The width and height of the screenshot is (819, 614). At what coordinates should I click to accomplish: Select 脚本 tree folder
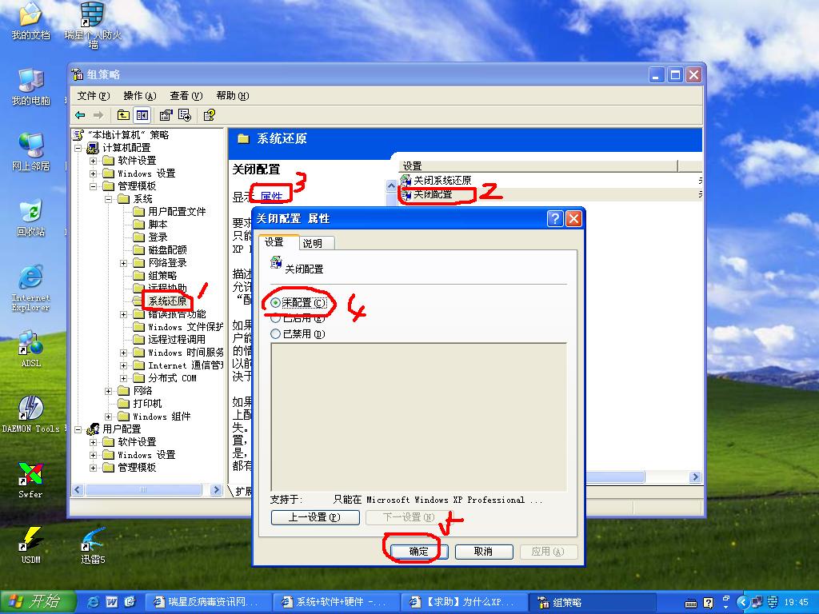tap(158, 225)
